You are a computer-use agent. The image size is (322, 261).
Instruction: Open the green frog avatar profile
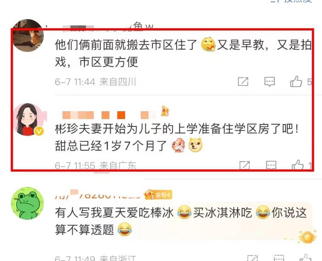28,203
